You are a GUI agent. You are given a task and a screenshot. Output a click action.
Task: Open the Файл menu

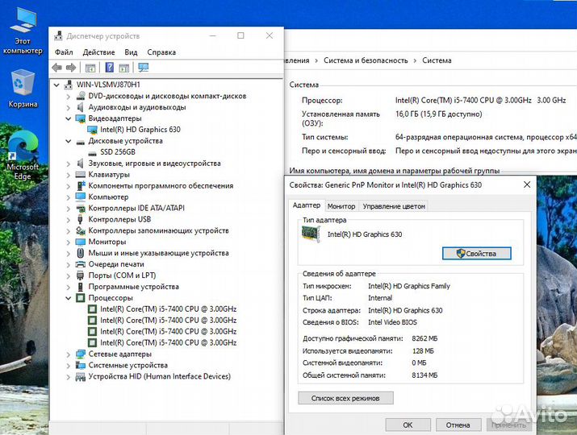[x=64, y=52]
